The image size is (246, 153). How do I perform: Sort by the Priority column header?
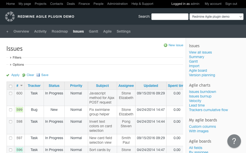pyautogui.click(x=76, y=86)
